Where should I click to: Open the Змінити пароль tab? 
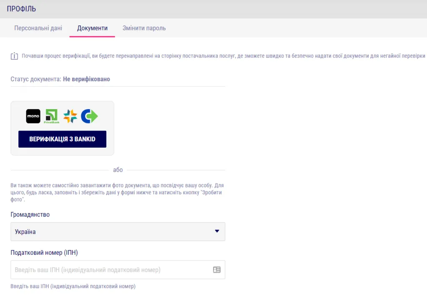(x=144, y=28)
